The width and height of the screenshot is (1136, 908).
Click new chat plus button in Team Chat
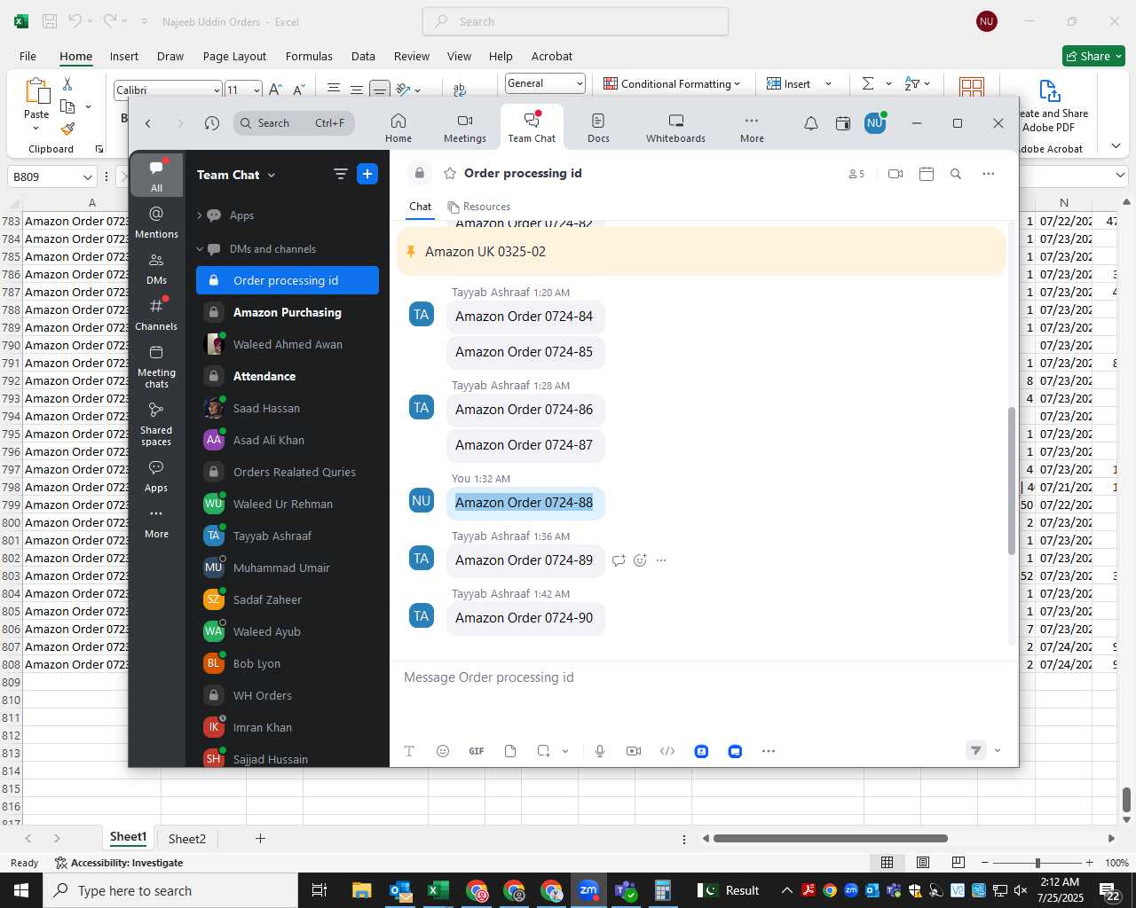pyautogui.click(x=367, y=175)
